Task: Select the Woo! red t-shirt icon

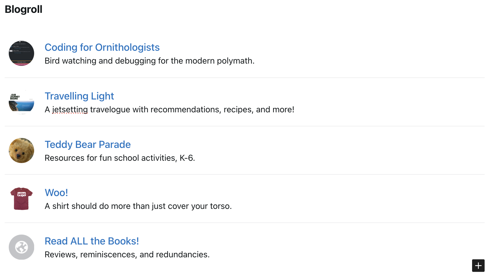Action: tap(21, 199)
